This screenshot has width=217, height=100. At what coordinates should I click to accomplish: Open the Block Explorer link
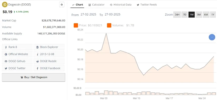click(x=49, y=47)
